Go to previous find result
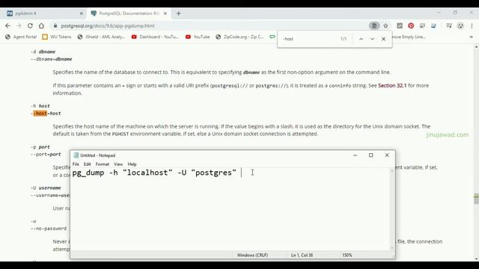The image size is (479, 269). 361,39
